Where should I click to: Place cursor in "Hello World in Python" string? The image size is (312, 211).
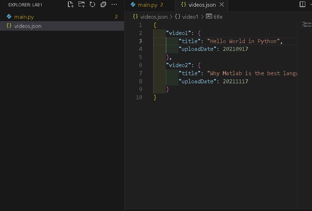pos(243,41)
